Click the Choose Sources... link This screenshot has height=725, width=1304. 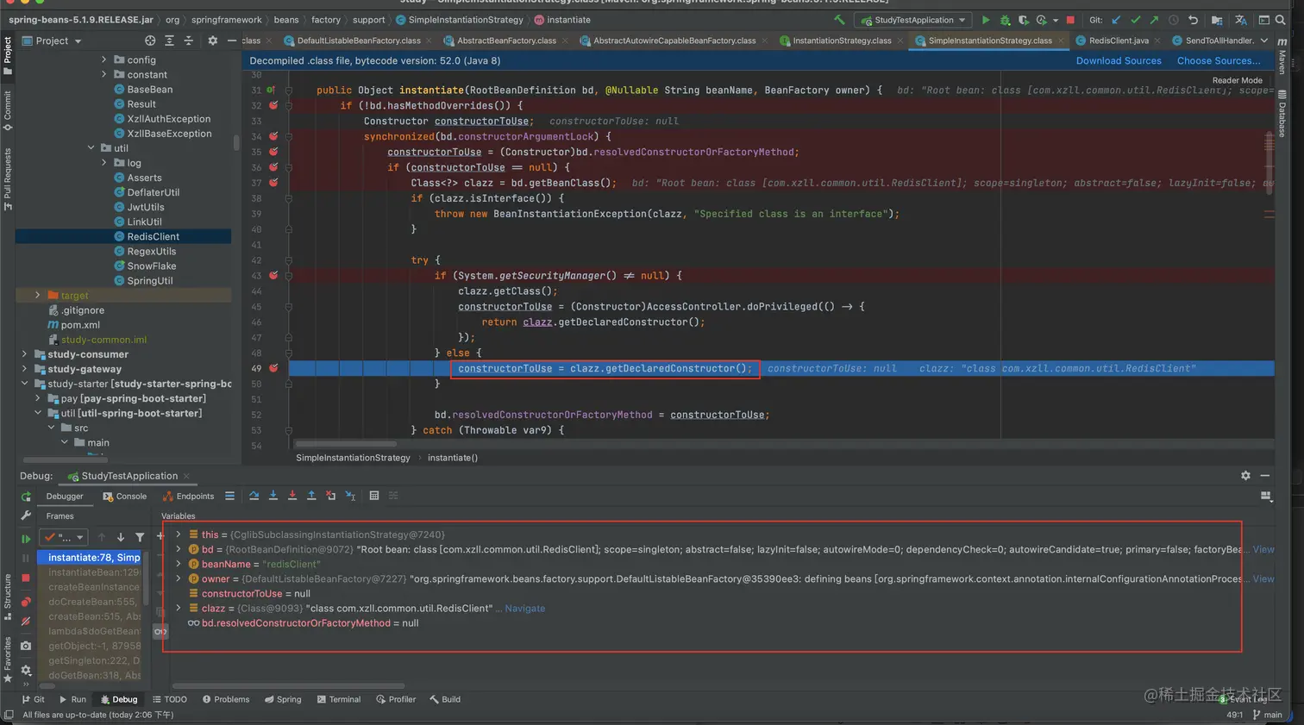click(x=1219, y=60)
